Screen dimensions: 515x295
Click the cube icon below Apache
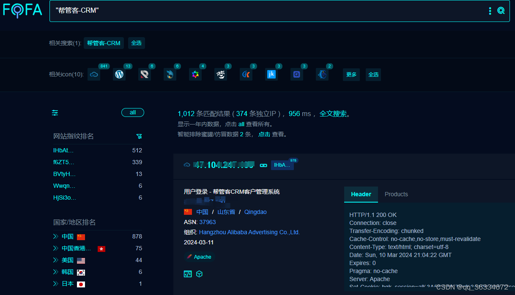(x=199, y=274)
